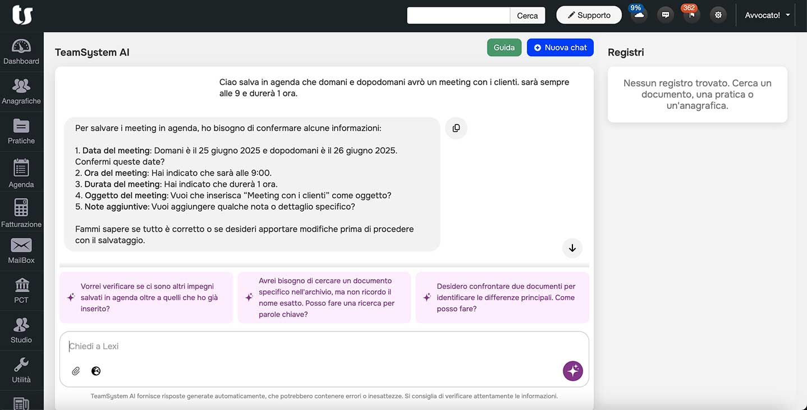Click the Data del meeting line
Viewport: 807px width, 410px height.
[x=236, y=156]
